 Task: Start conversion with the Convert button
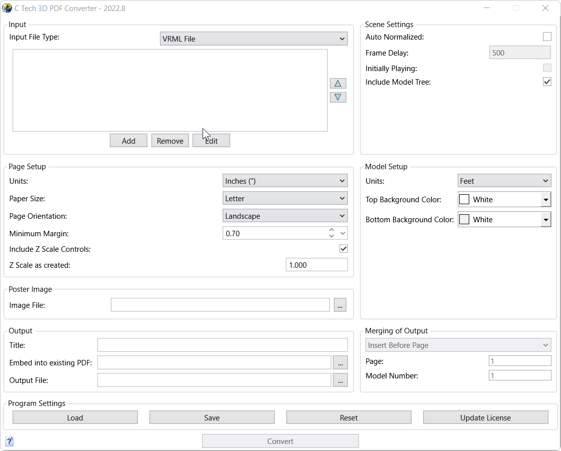(x=280, y=441)
